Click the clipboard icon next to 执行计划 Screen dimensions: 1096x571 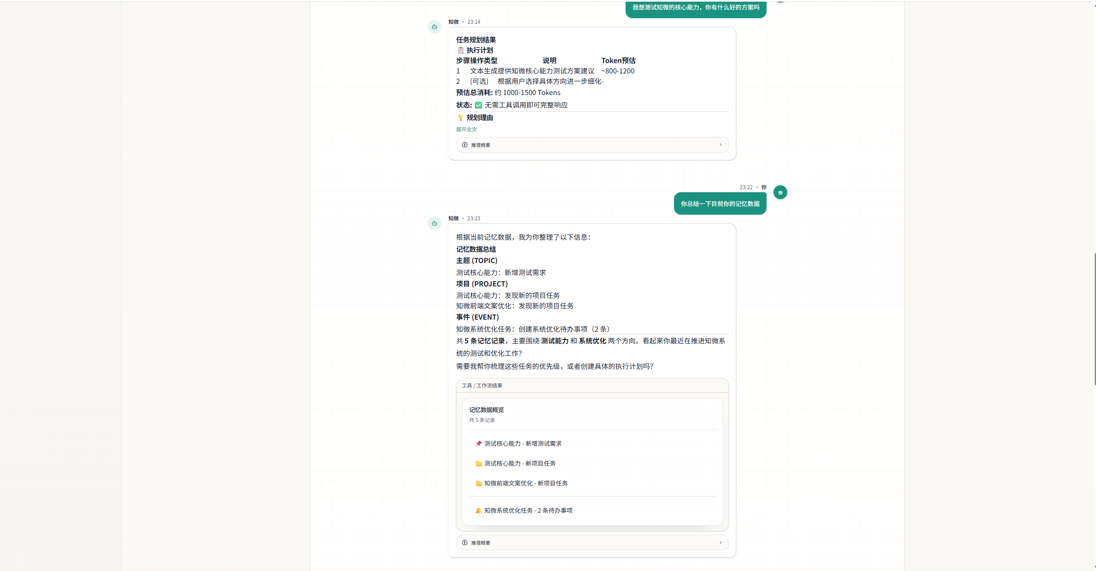click(460, 50)
